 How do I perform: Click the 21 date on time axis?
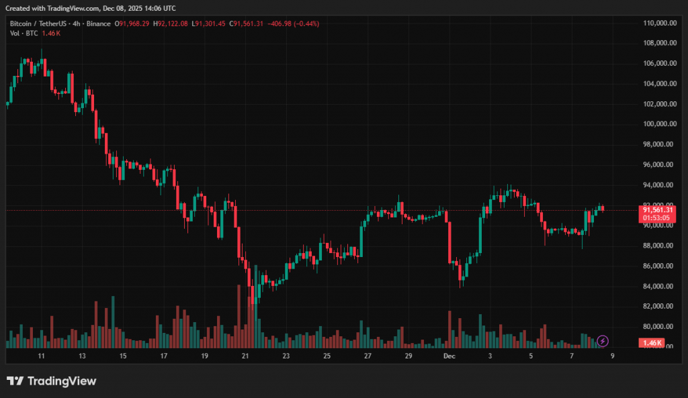245,356
